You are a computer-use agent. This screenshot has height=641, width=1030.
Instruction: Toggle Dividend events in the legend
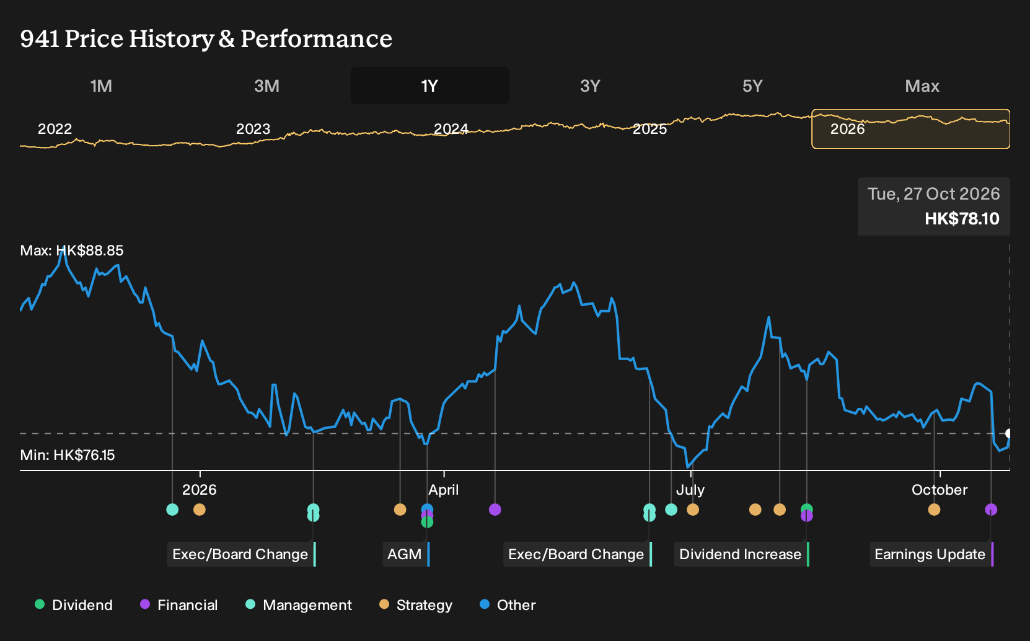click(x=74, y=605)
